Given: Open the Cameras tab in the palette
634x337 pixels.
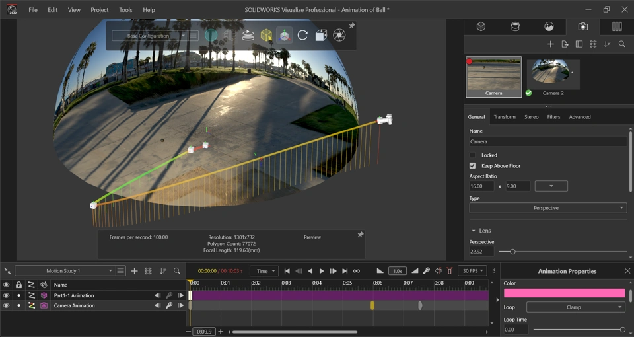Looking at the screenshot, I should click(x=582, y=26).
